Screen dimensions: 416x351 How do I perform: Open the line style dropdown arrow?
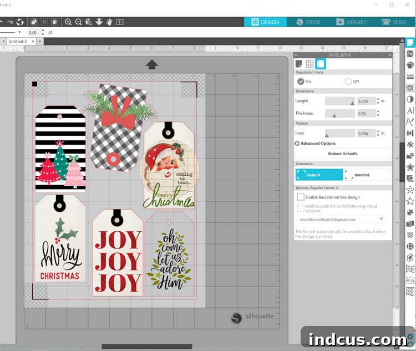(19, 32)
